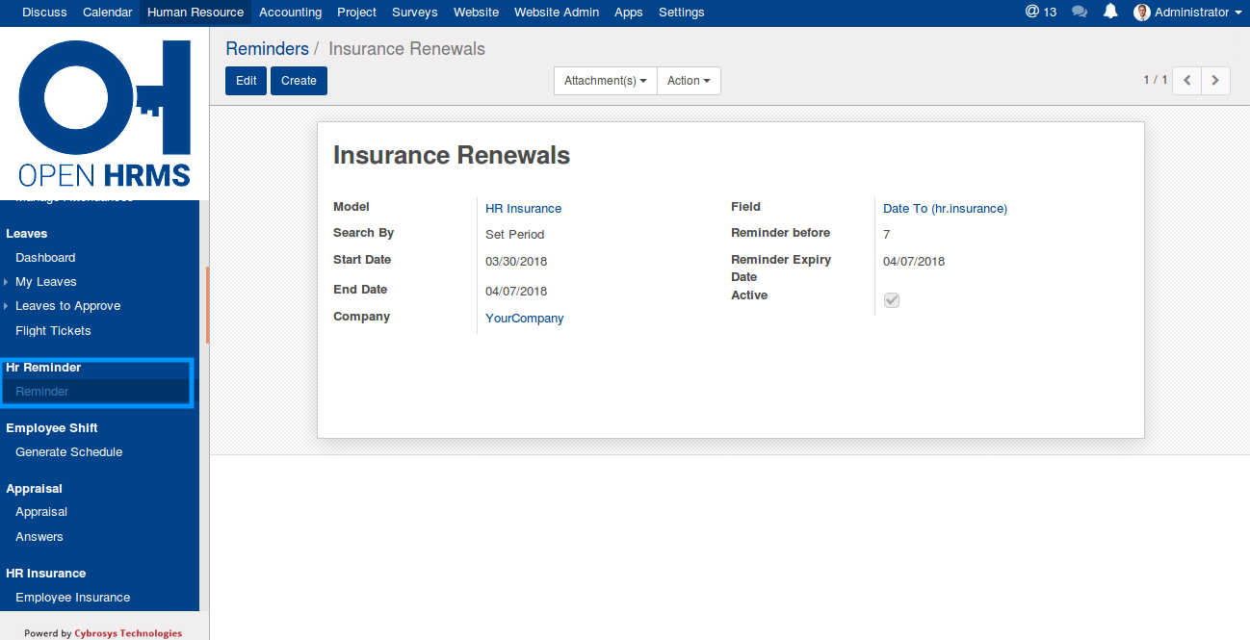
Task: Switch to the Surveys menu
Action: (x=415, y=13)
